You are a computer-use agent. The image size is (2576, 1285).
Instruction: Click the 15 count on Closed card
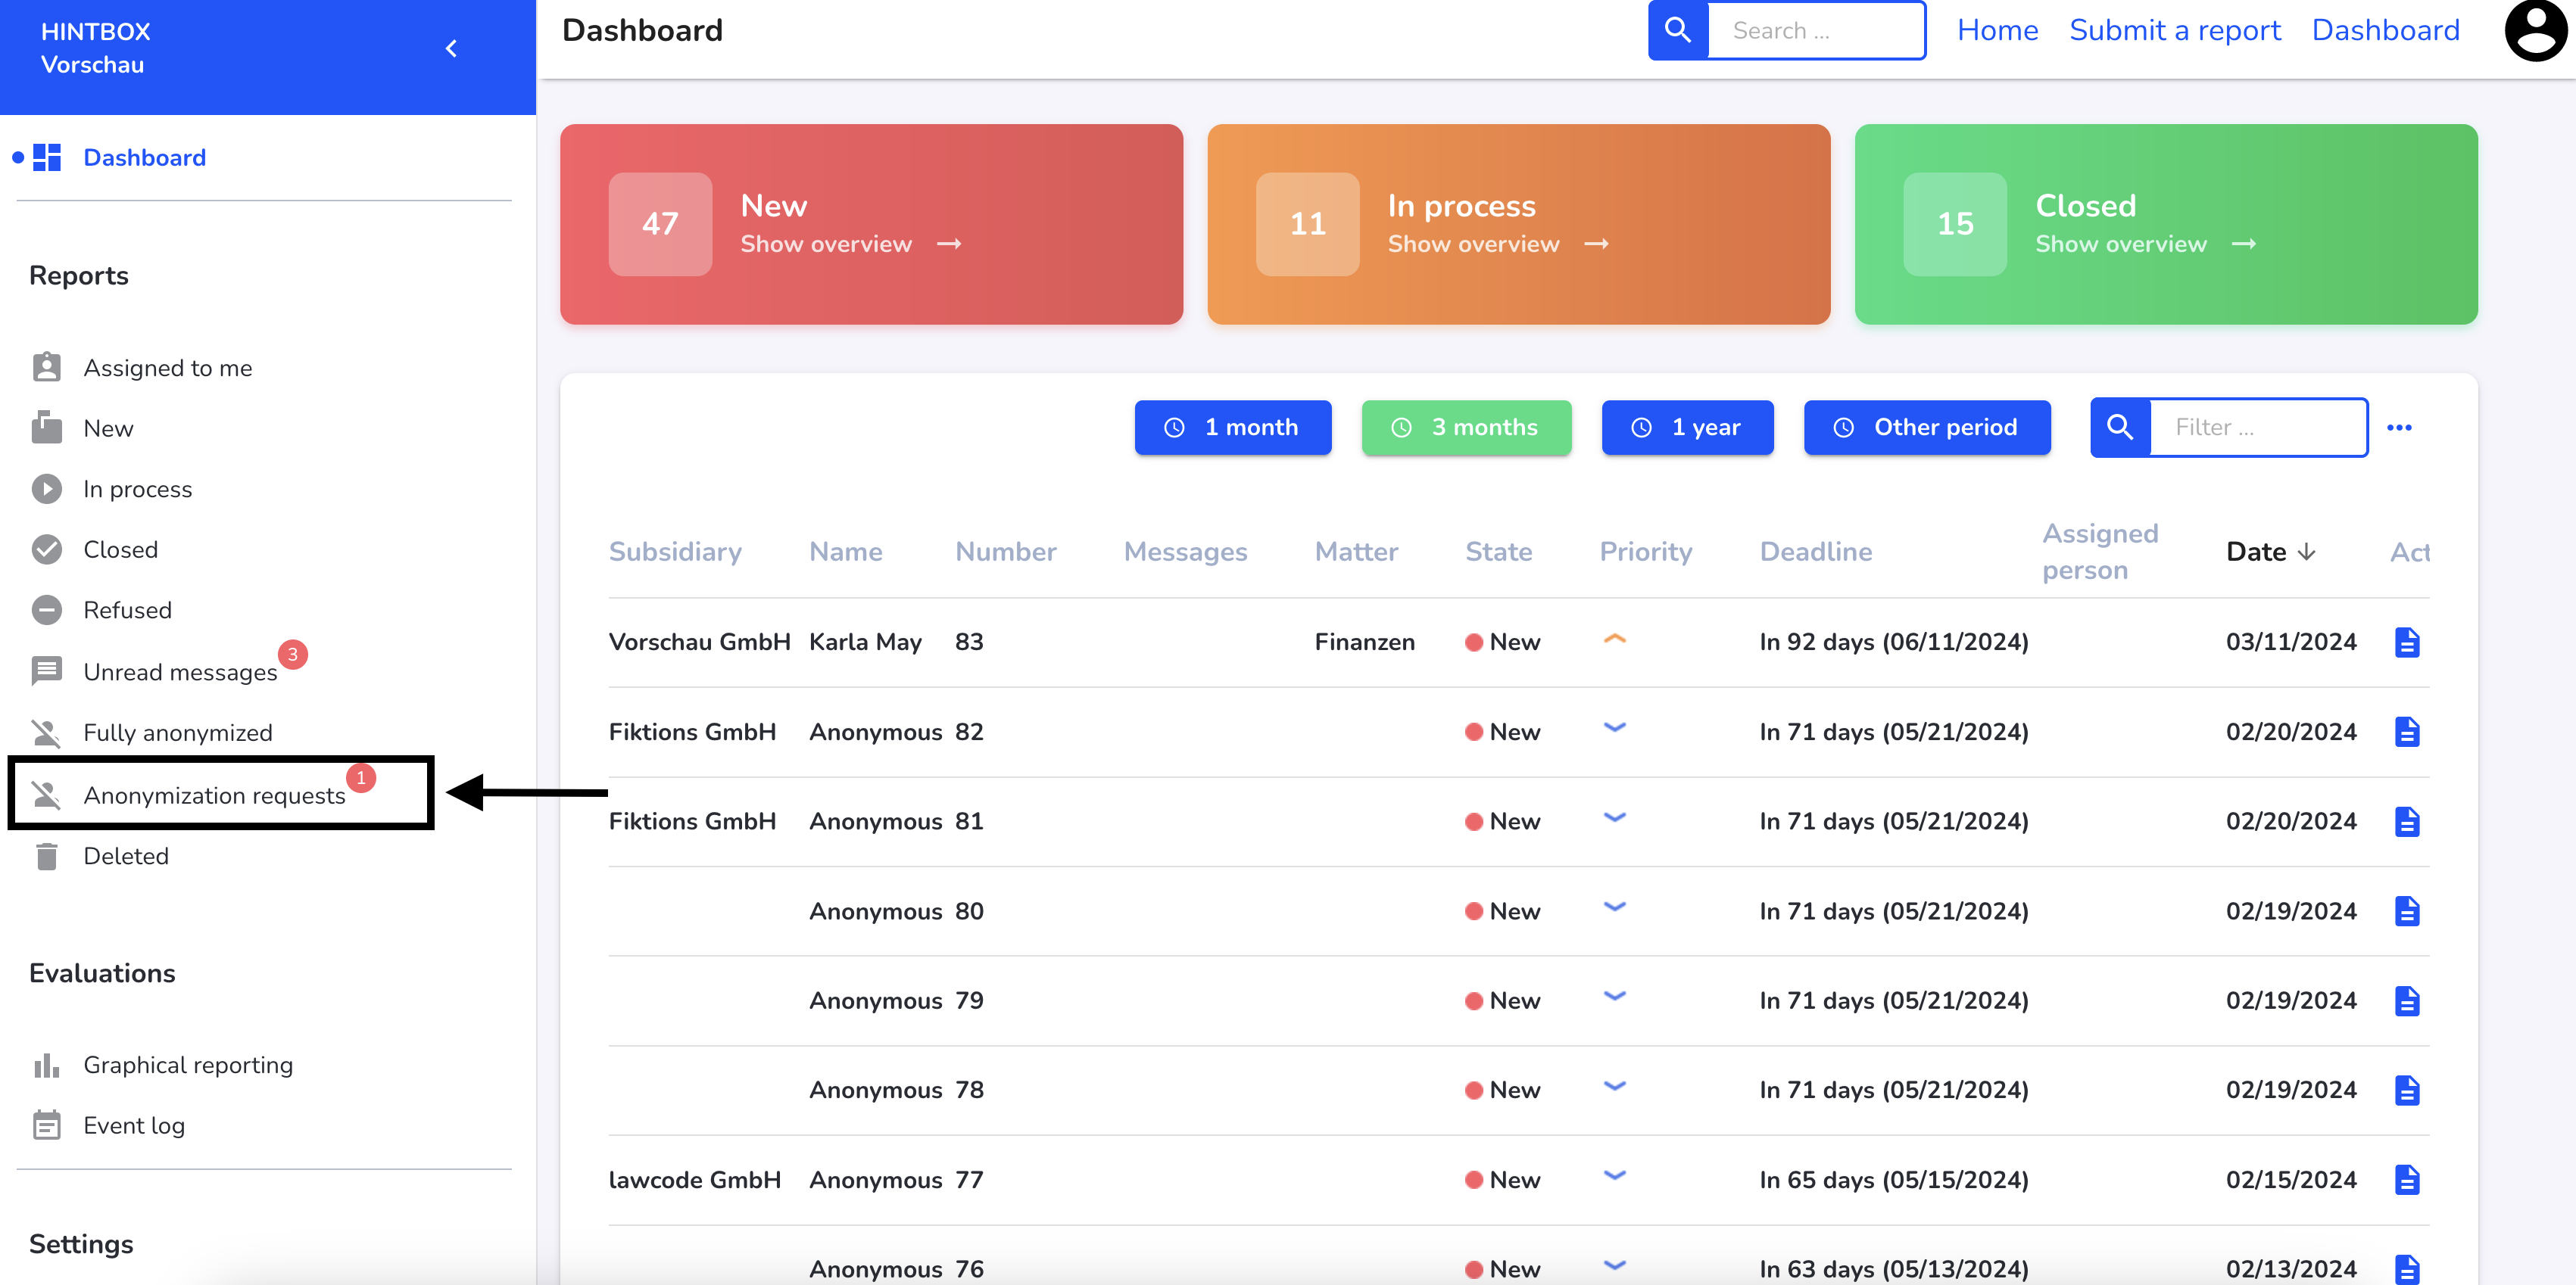click(x=1955, y=224)
